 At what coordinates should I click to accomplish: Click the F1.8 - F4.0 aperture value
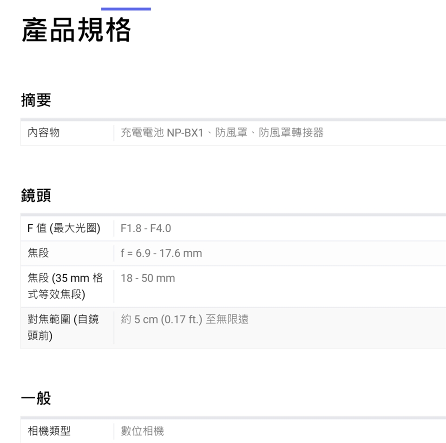(146, 228)
